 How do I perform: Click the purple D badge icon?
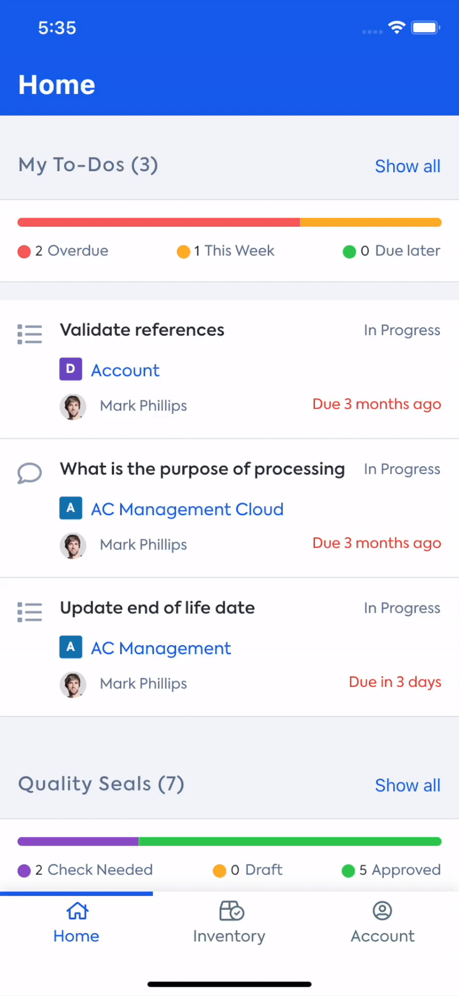[x=71, y=369]
